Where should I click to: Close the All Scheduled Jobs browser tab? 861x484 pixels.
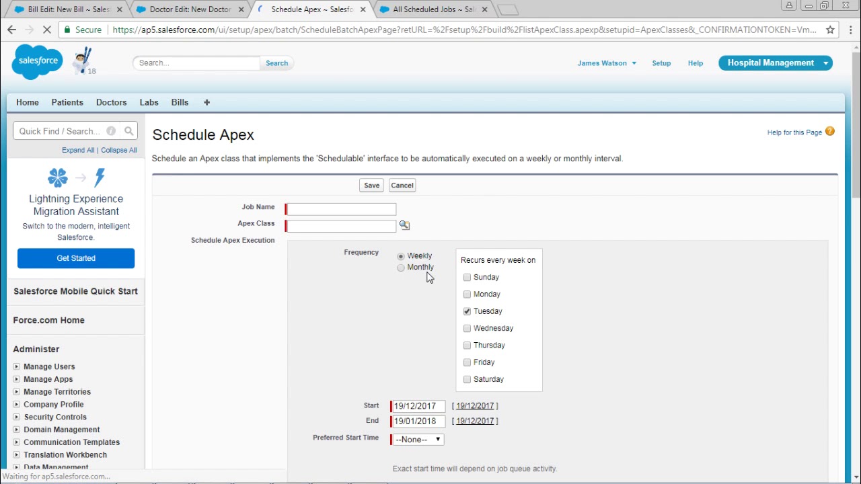pyautogui.click(x=485, y=9)
